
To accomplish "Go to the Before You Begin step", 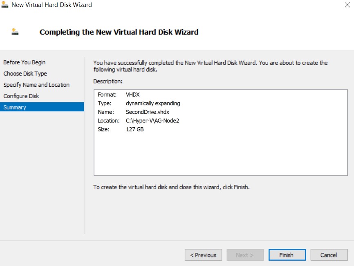I will pyautogui.click(x=25, y=63).
